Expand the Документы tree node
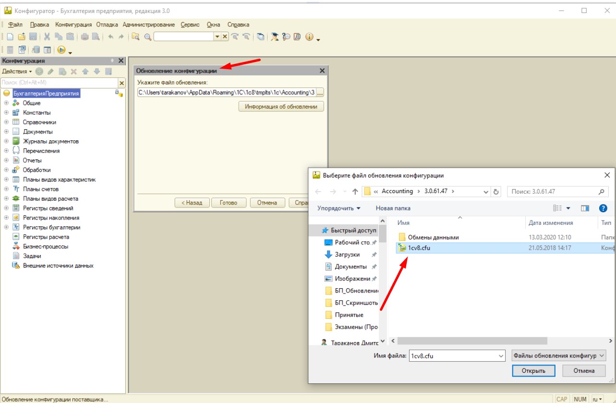 6,132
